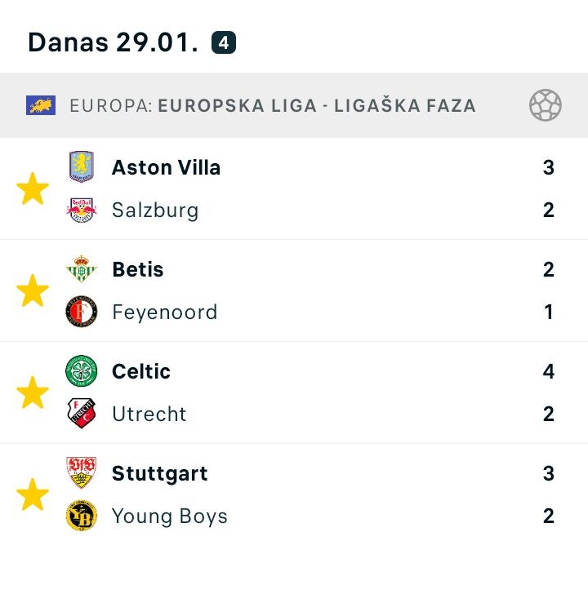Click the VfB Stuttgart crest

82,473
